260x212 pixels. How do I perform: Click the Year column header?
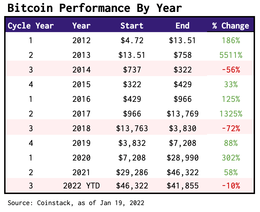coord(81,26)
